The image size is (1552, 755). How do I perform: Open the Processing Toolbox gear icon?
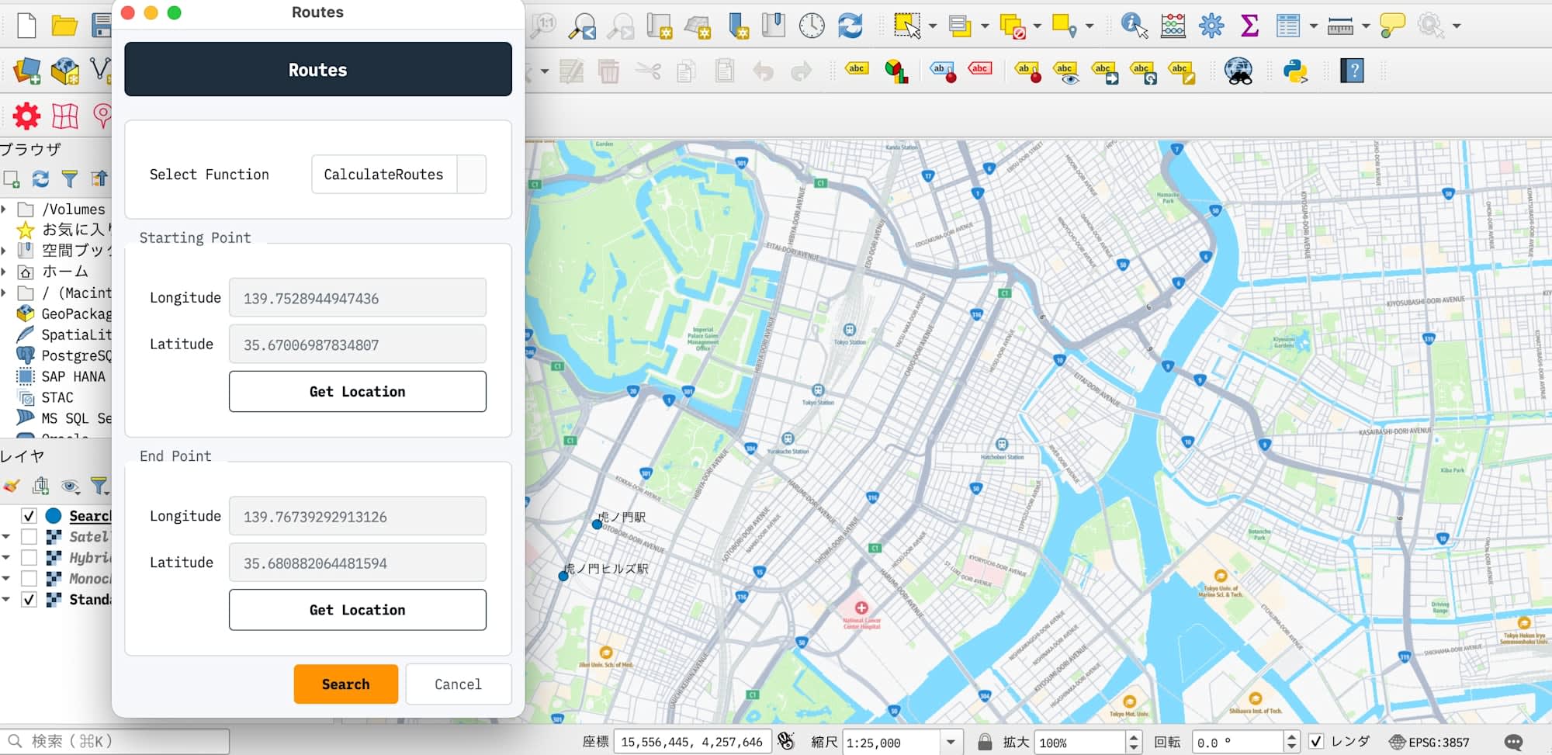click(x=1211, y=26)
